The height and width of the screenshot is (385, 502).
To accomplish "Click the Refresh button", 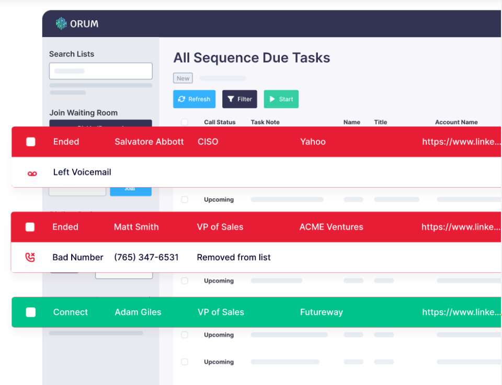I will pyautogui.click(x=194, y=99).
